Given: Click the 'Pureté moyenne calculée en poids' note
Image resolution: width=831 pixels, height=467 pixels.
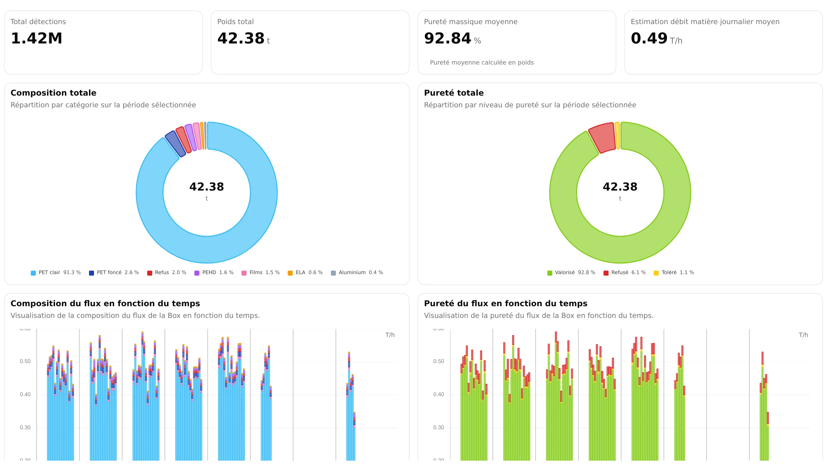Looking at the screenshot, I should (482, 63).
